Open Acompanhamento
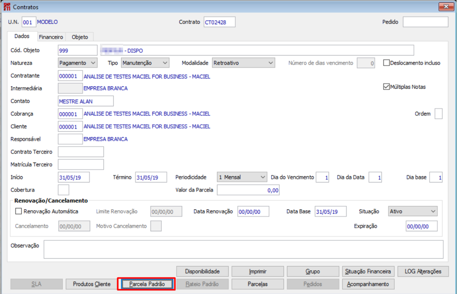The height and width of the screenshot is (294, 457). [x=368, y=284]
